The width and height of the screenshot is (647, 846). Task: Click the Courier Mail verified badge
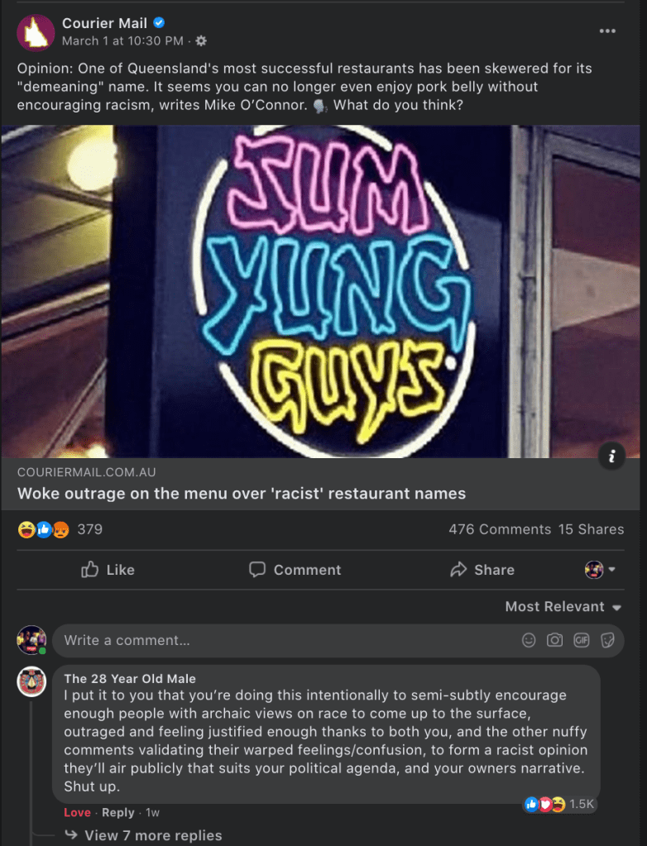159,22
